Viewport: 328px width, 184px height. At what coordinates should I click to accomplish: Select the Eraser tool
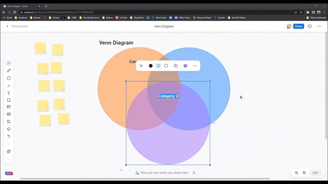tap(9, 129)
